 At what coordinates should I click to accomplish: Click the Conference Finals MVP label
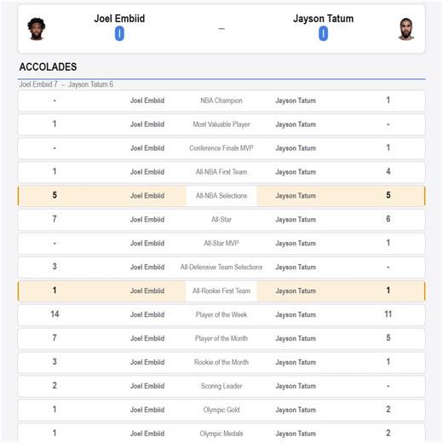pyautogui.click(x=221, y=148)
